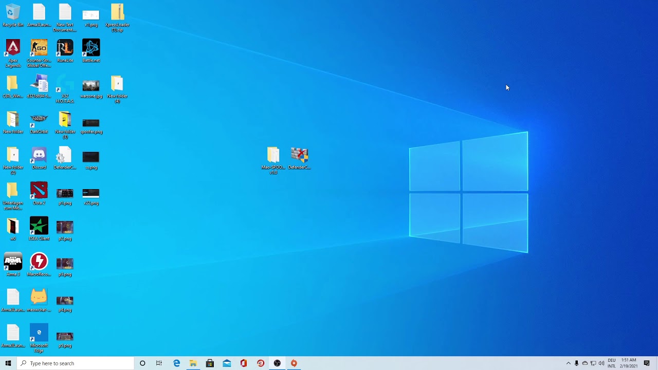Select the New folder (4) icon
The image size is (658, 370).
117,89
